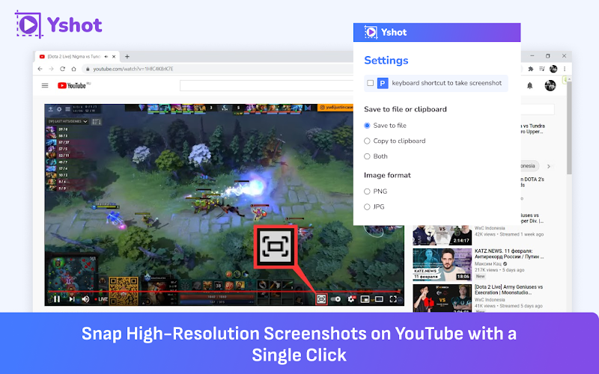Click the game overlay upload arrow icon
This screenshot has height=374, width=599.
[x=50, y=109]
